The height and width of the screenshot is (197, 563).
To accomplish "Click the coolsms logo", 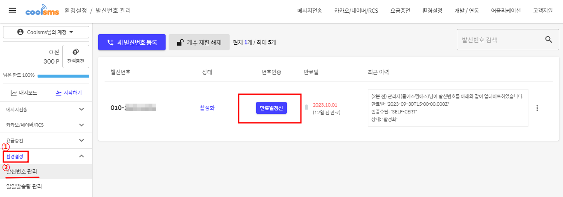I will pyautogui.click(x=41, y=11).
